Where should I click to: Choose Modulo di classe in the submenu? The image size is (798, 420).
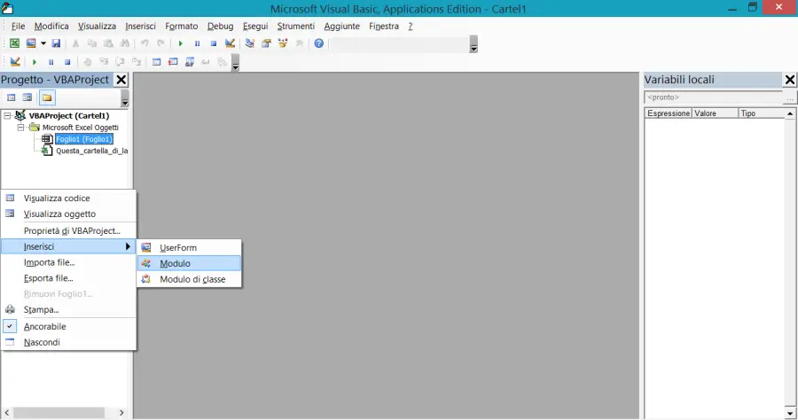coord(189,279)
